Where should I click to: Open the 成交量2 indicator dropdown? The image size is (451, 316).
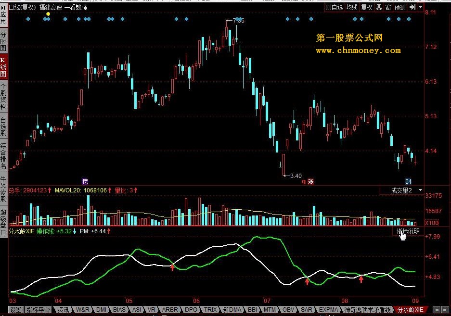pyautogui.click(x=420, y=190)
